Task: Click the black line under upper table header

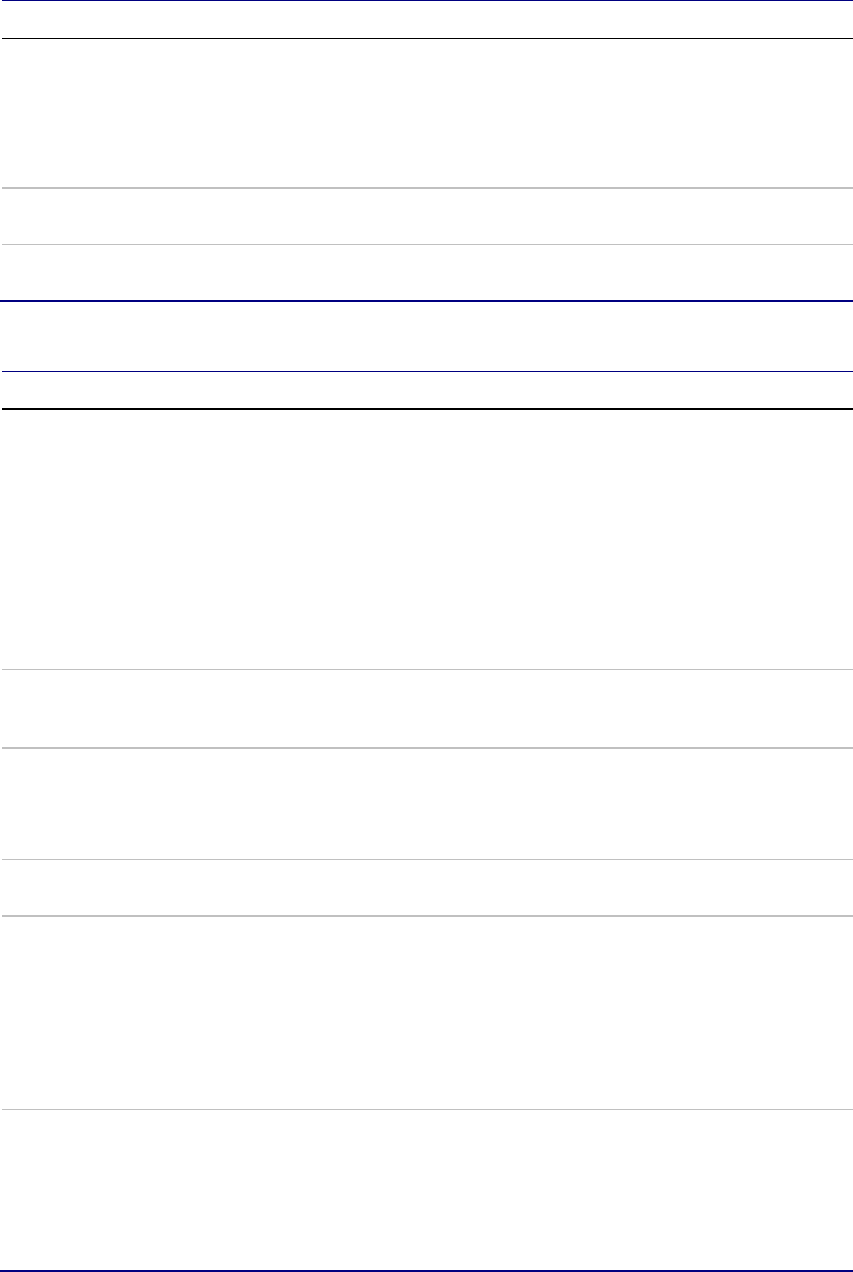Action: click(426, 38)
